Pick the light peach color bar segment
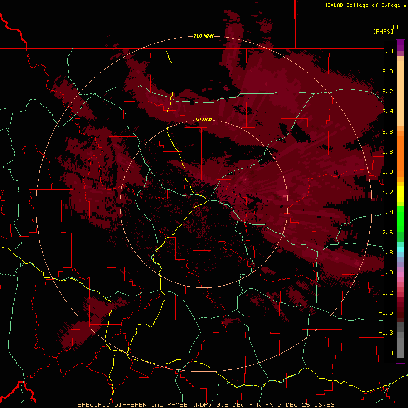Screen dimensions: 408x408 (400, 93)
